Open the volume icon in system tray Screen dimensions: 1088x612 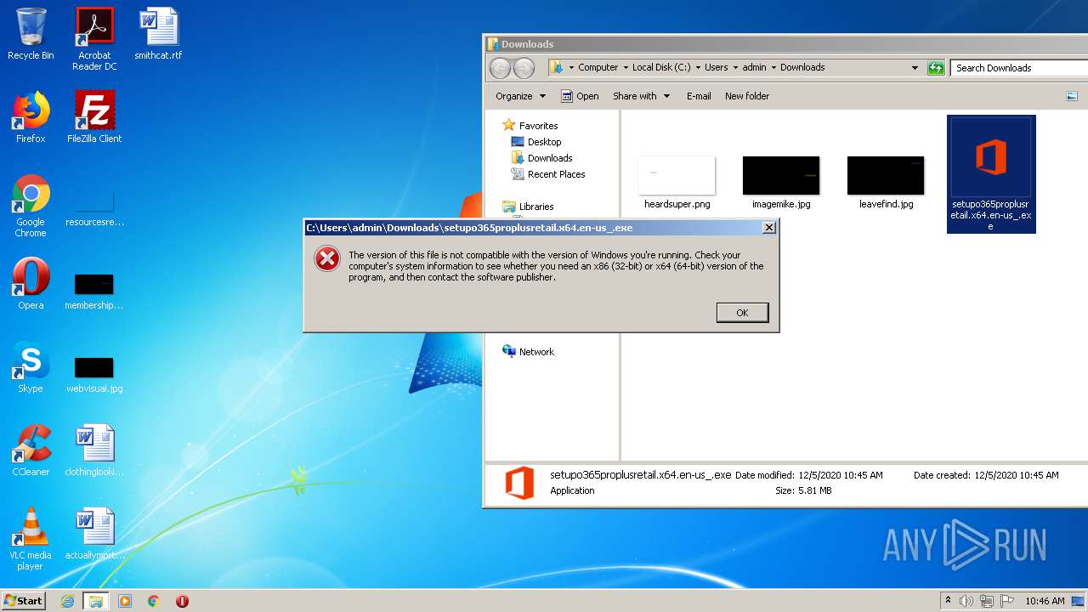pos(966,601)
